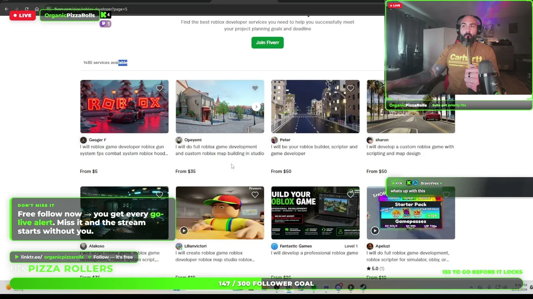Screen dimensions: 533x299
Task: Open Geoger F's red Roblox thumbnail
Action: 125,107
